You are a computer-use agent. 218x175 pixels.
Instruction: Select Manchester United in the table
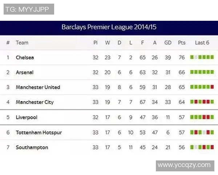(x=38, y=87)
